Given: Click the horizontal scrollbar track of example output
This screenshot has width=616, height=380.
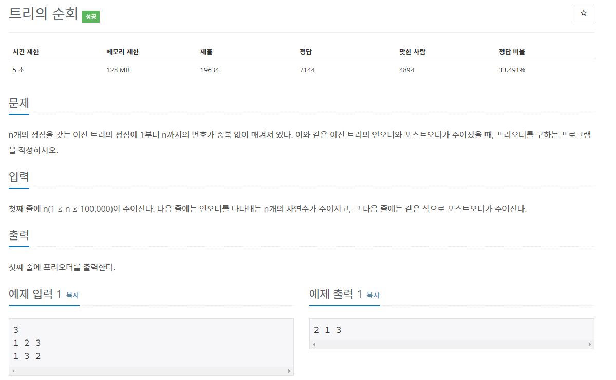Looking at the screenshot, I should click(452, 344).
